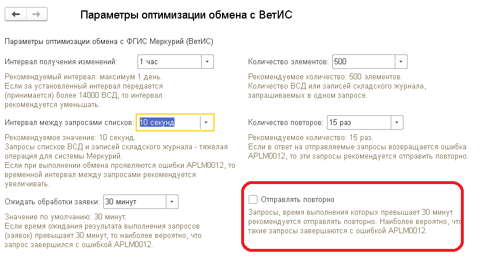480x268 pixels.
Task: Click the '15 раз' repeats field
Action: [x=359, y=123]
